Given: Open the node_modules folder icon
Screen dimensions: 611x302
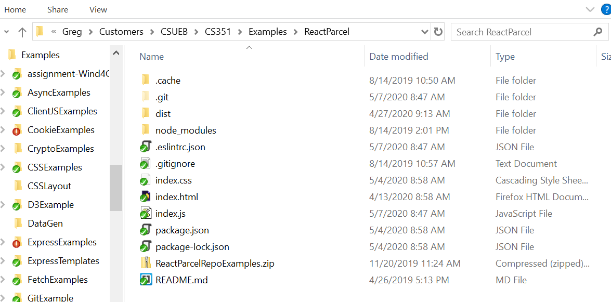Looking at the screenshot, I should tap(146, 130).
